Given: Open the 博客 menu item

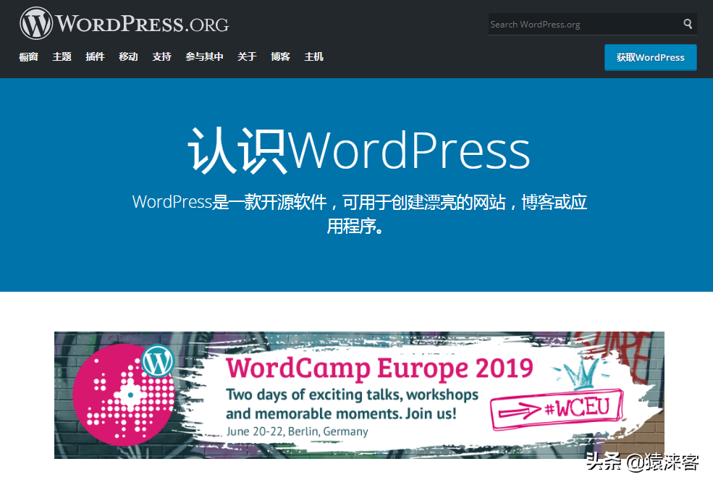Looking at the screenshot, I should [x=280, y=56].
